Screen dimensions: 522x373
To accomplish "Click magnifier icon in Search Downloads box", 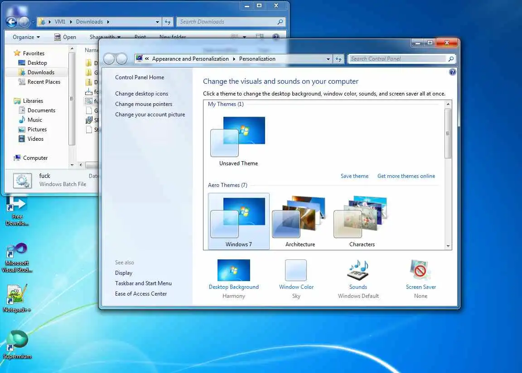I will pyautogui.click(x=280, y=22).
